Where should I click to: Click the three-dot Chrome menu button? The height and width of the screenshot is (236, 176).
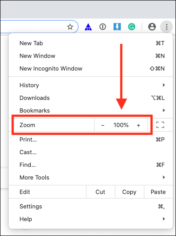pos(166,27)
